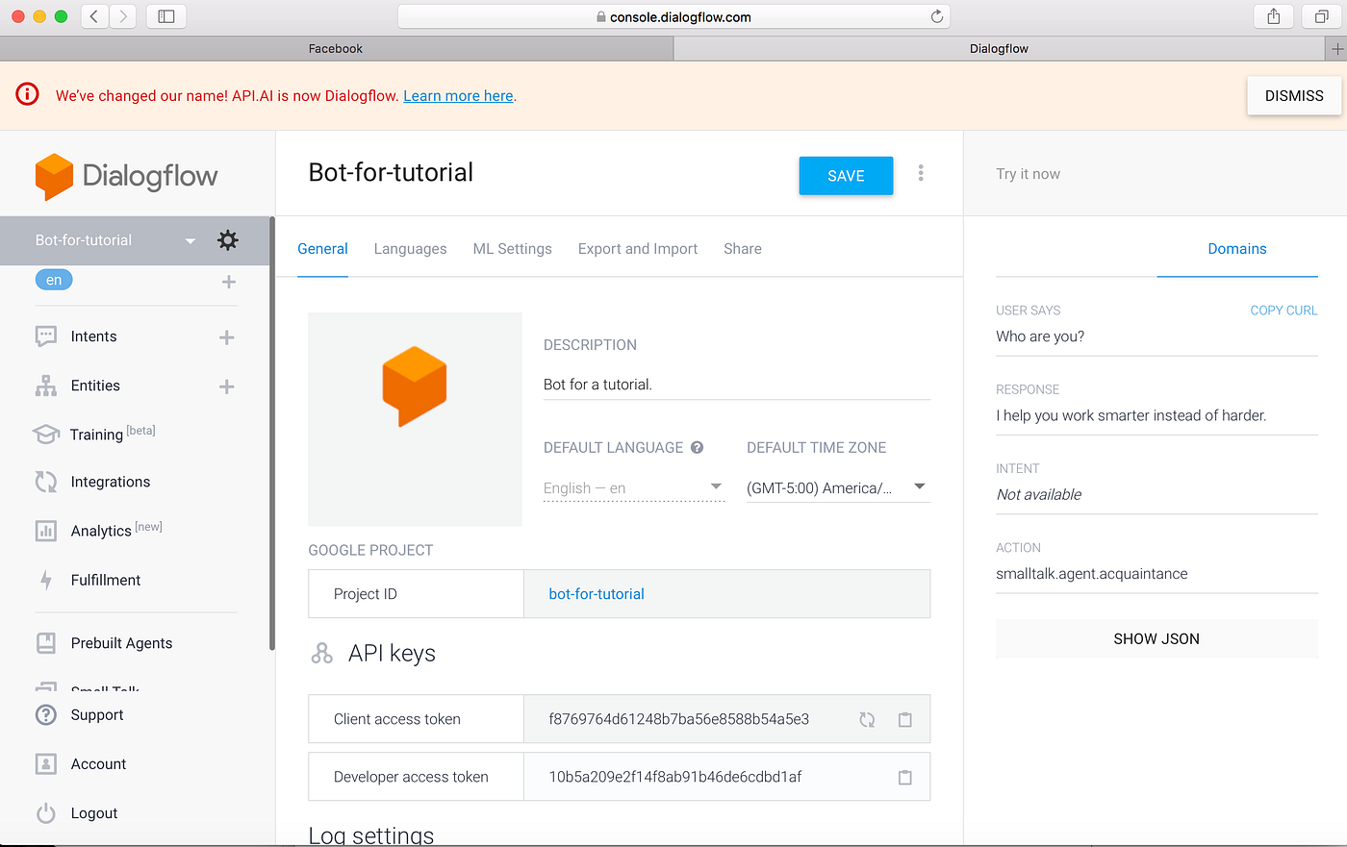Click the Account person icon

[x=46, y=764]
